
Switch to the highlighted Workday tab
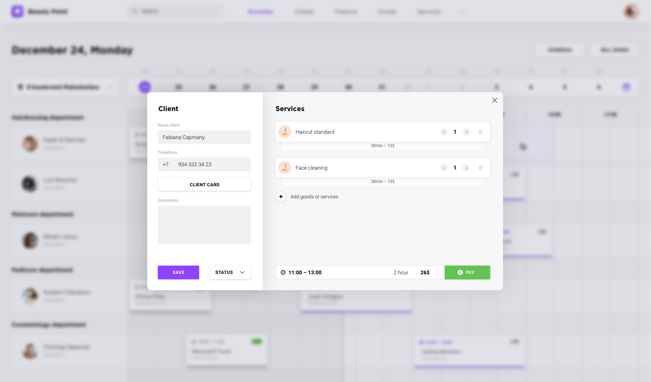[x=260, y=11]
